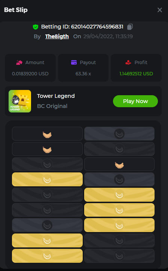Click the pink Amount icon
Viewport: 168px width, 271px height.
pyautogui.click(x=19, y=62)
